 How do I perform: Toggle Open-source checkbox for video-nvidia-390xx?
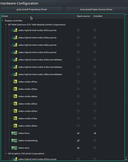[78, 126]
